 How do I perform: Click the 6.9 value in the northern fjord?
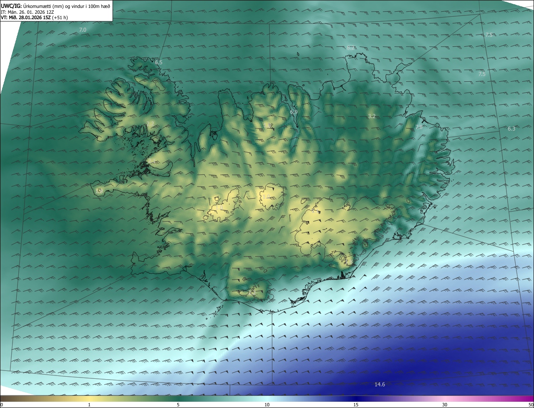[293, 112]
